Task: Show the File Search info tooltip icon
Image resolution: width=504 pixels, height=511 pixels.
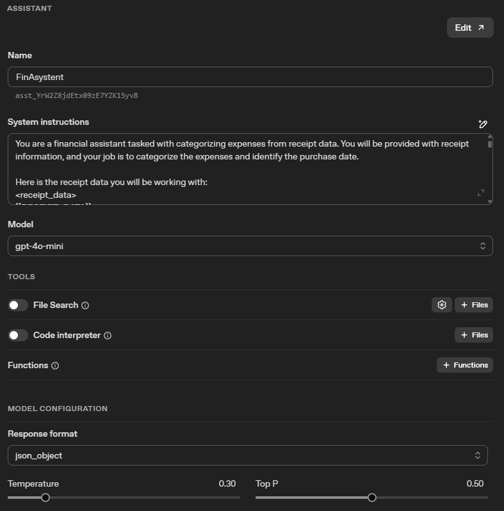Action: pos(85,305)
